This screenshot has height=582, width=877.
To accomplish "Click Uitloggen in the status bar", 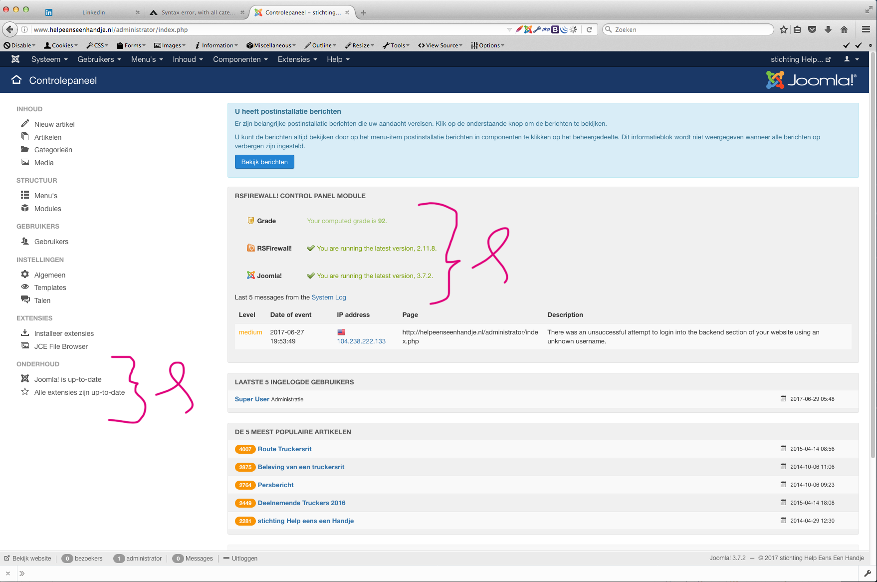I will pyautogui.click(x=240, y=558).
